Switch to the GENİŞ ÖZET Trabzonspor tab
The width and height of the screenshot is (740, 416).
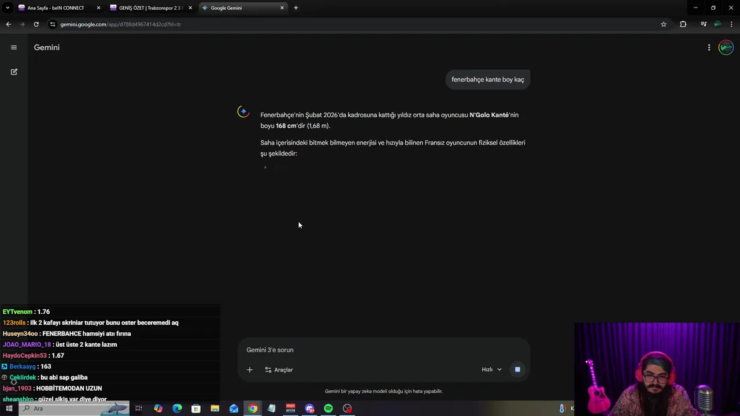(151, 8)
